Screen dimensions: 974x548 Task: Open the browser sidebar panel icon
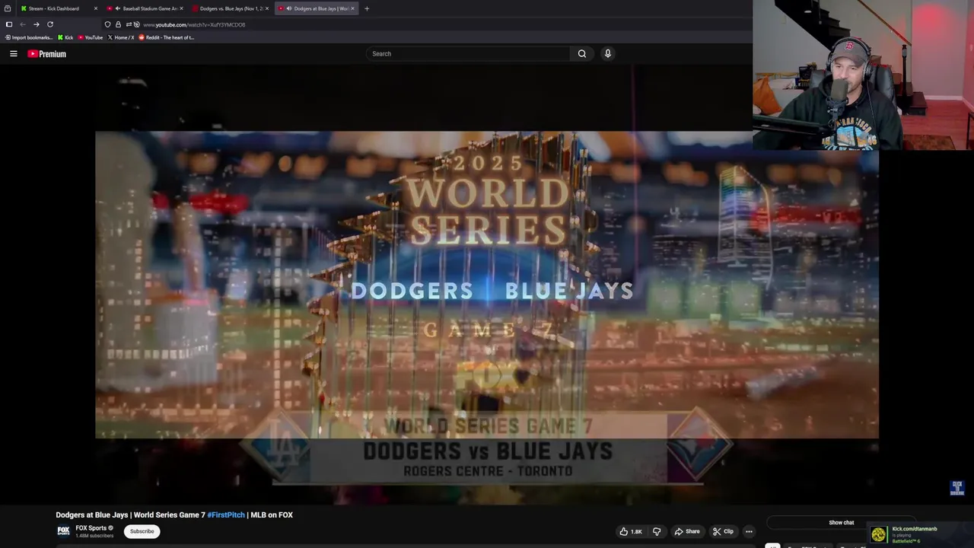8,24
